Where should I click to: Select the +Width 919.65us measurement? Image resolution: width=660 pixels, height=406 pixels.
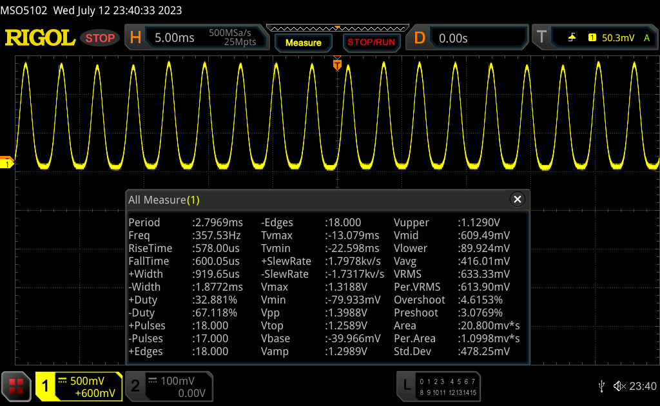(x=184, y=274)
